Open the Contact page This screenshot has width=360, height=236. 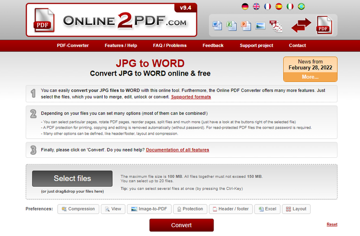pyautogui.click(x=297, y=45)
